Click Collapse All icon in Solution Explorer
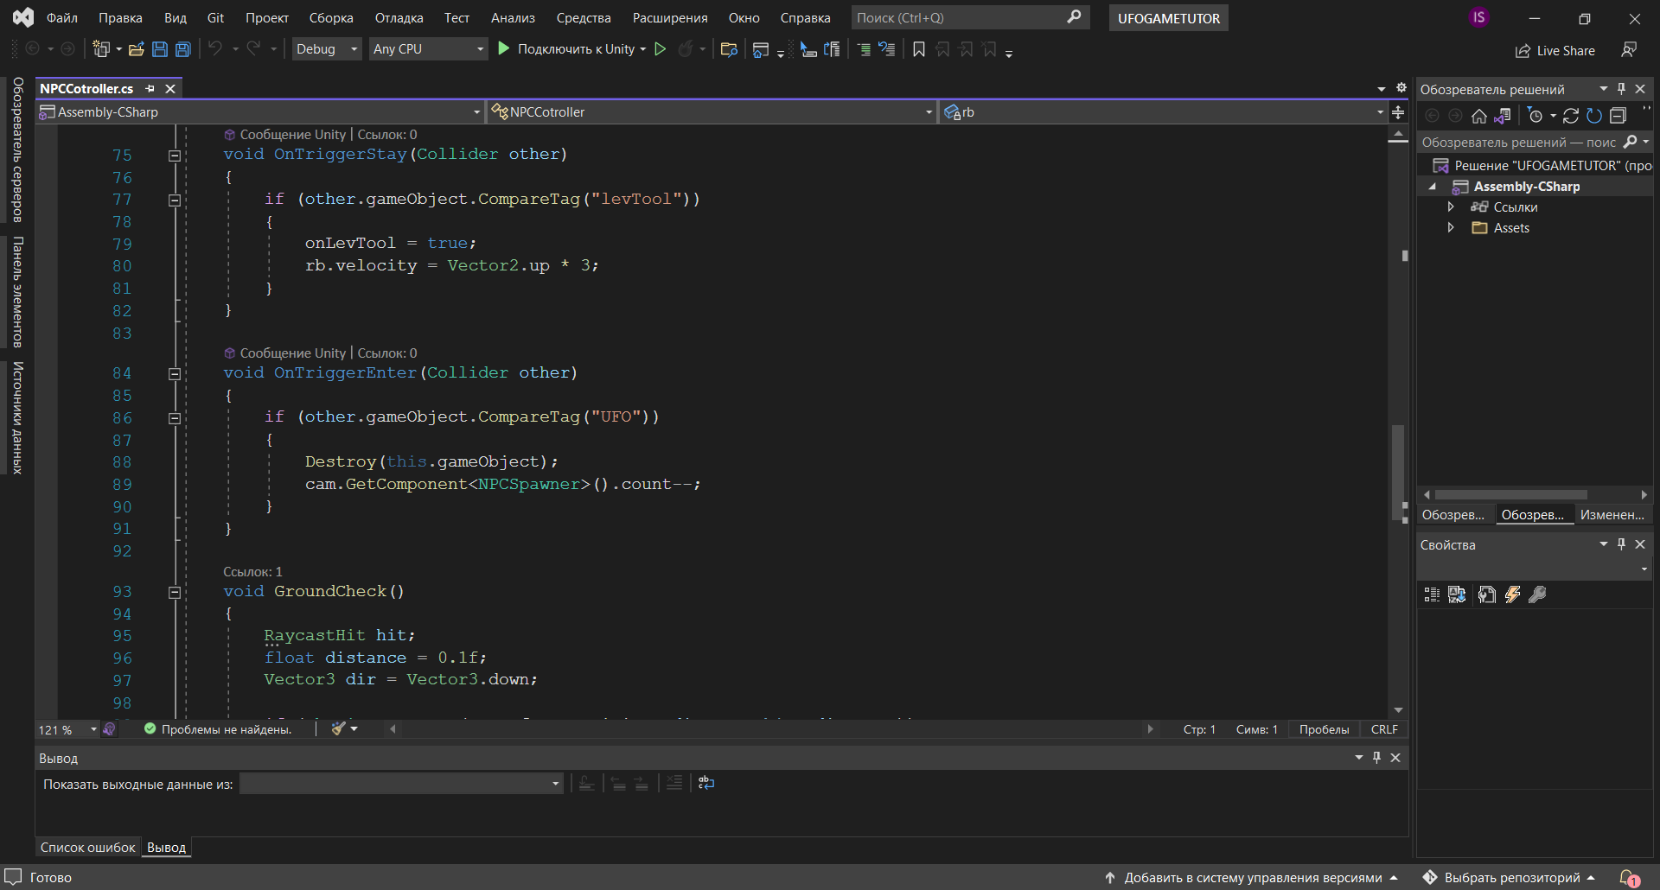This screenshot has height=890, width=1660. 1618,116
